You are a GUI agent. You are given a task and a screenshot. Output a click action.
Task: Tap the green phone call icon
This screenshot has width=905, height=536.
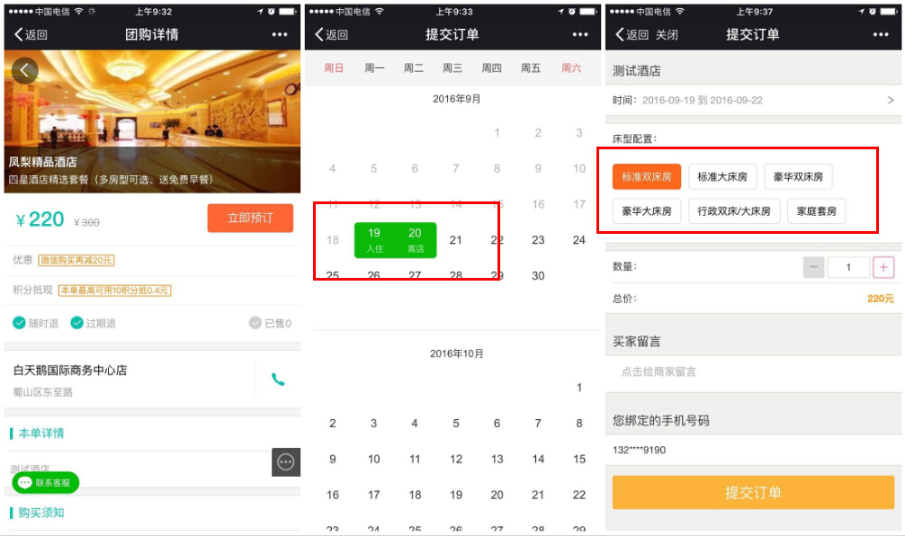[x=278, y=379]
